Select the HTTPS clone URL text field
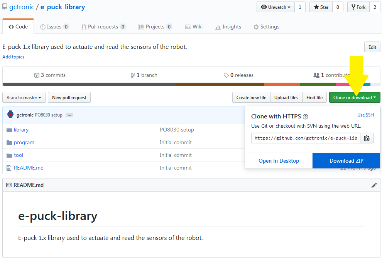 [306, 138]
